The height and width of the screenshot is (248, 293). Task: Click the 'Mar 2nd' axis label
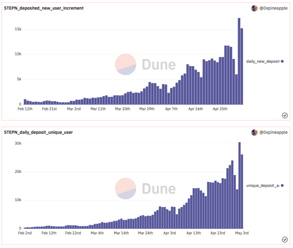pyautogui.click(x=74, y=109)
